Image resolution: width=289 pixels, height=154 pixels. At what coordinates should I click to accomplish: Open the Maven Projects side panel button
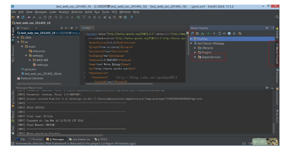coord(277,54)
